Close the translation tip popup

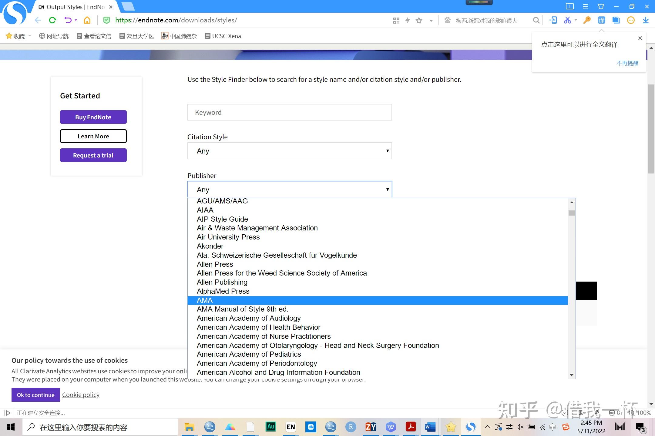pyautogui.click(x=640, y=38)
